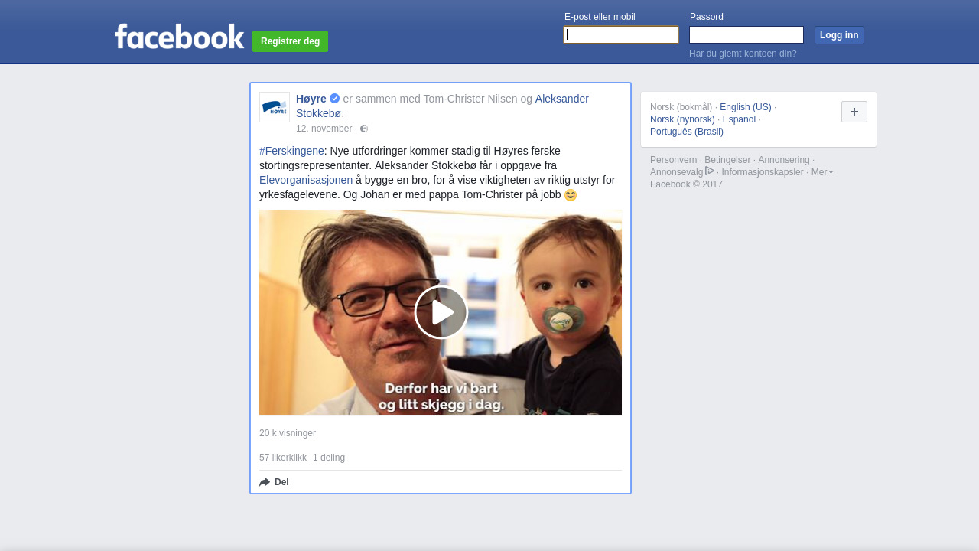This screenshot has width=979, height=551.
Task: Click the Logg inn button
Action: 839,35
